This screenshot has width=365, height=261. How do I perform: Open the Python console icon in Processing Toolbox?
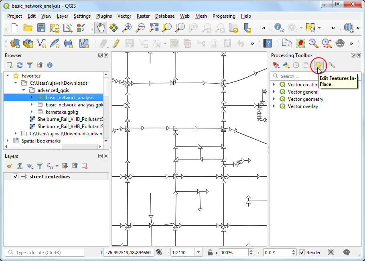[x=286, y=65]
